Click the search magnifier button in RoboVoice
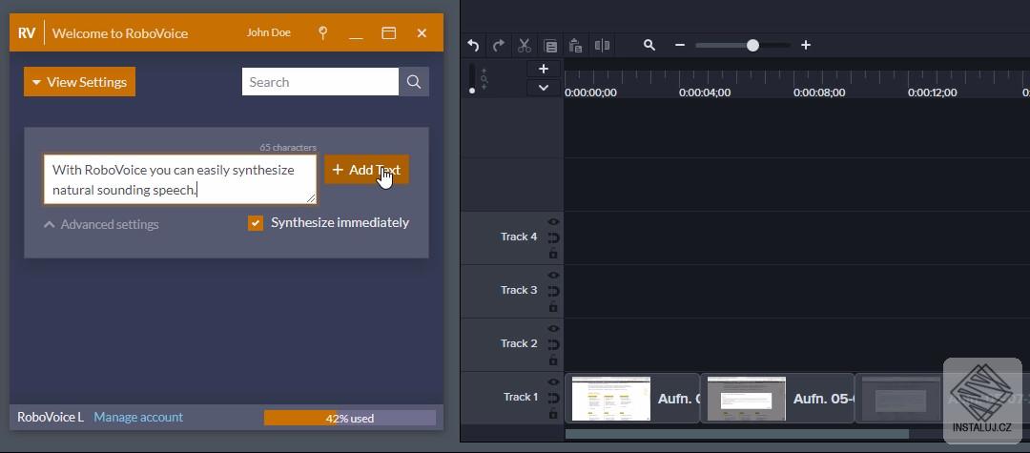Viewport: 1030px width, 453px height. coord(414,82)
